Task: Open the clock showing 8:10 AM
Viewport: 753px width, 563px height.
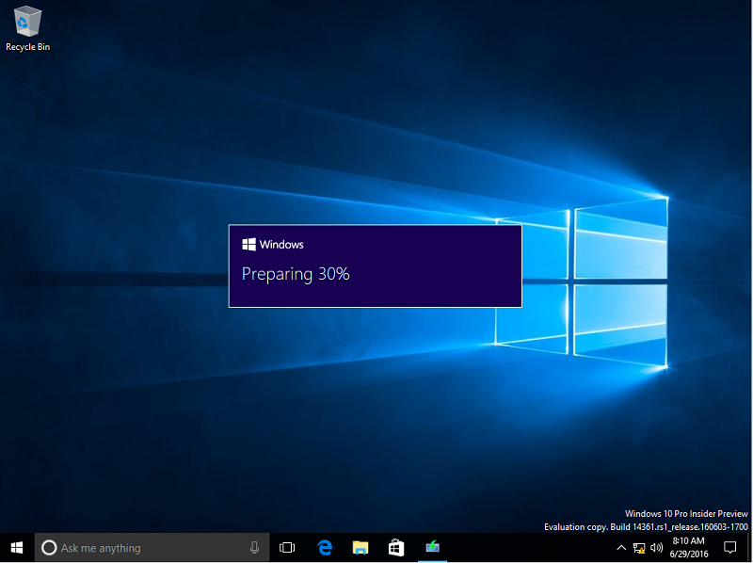Action: pyautogui.click(x=689, y=548)
